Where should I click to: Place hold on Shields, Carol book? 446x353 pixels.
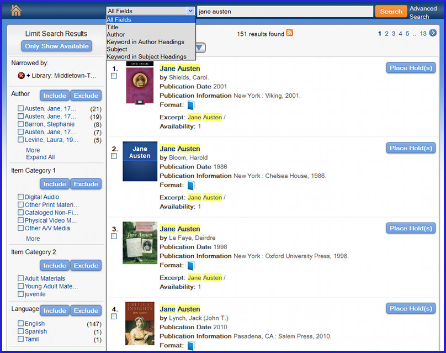(x=411, y=68)
